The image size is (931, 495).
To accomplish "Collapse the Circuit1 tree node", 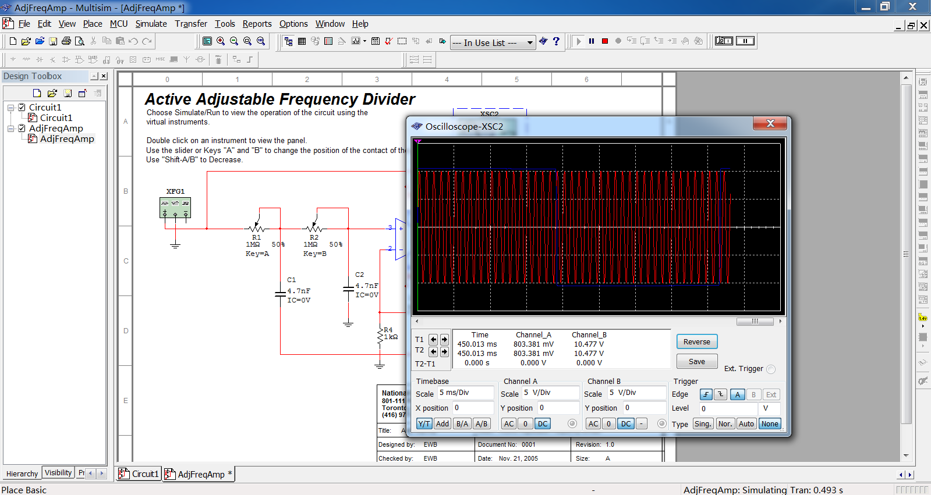I will 10,108.
